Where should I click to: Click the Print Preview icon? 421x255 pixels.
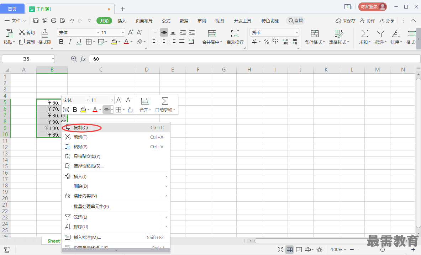point(63,21)
